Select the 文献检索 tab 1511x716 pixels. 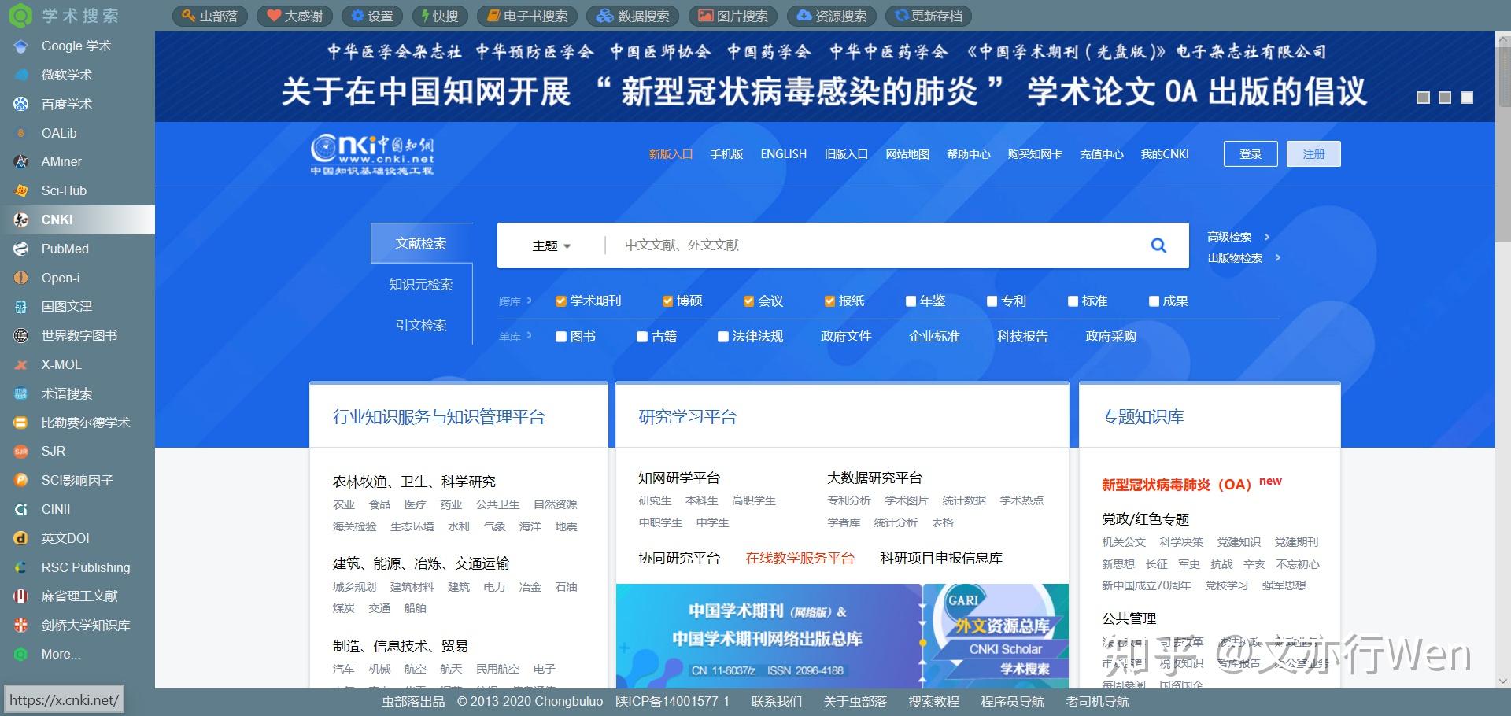point(421,244)
